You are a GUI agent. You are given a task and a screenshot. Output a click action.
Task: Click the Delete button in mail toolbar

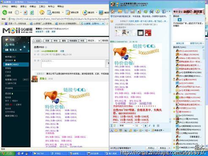pyautogui.click(x=64, y=41)
